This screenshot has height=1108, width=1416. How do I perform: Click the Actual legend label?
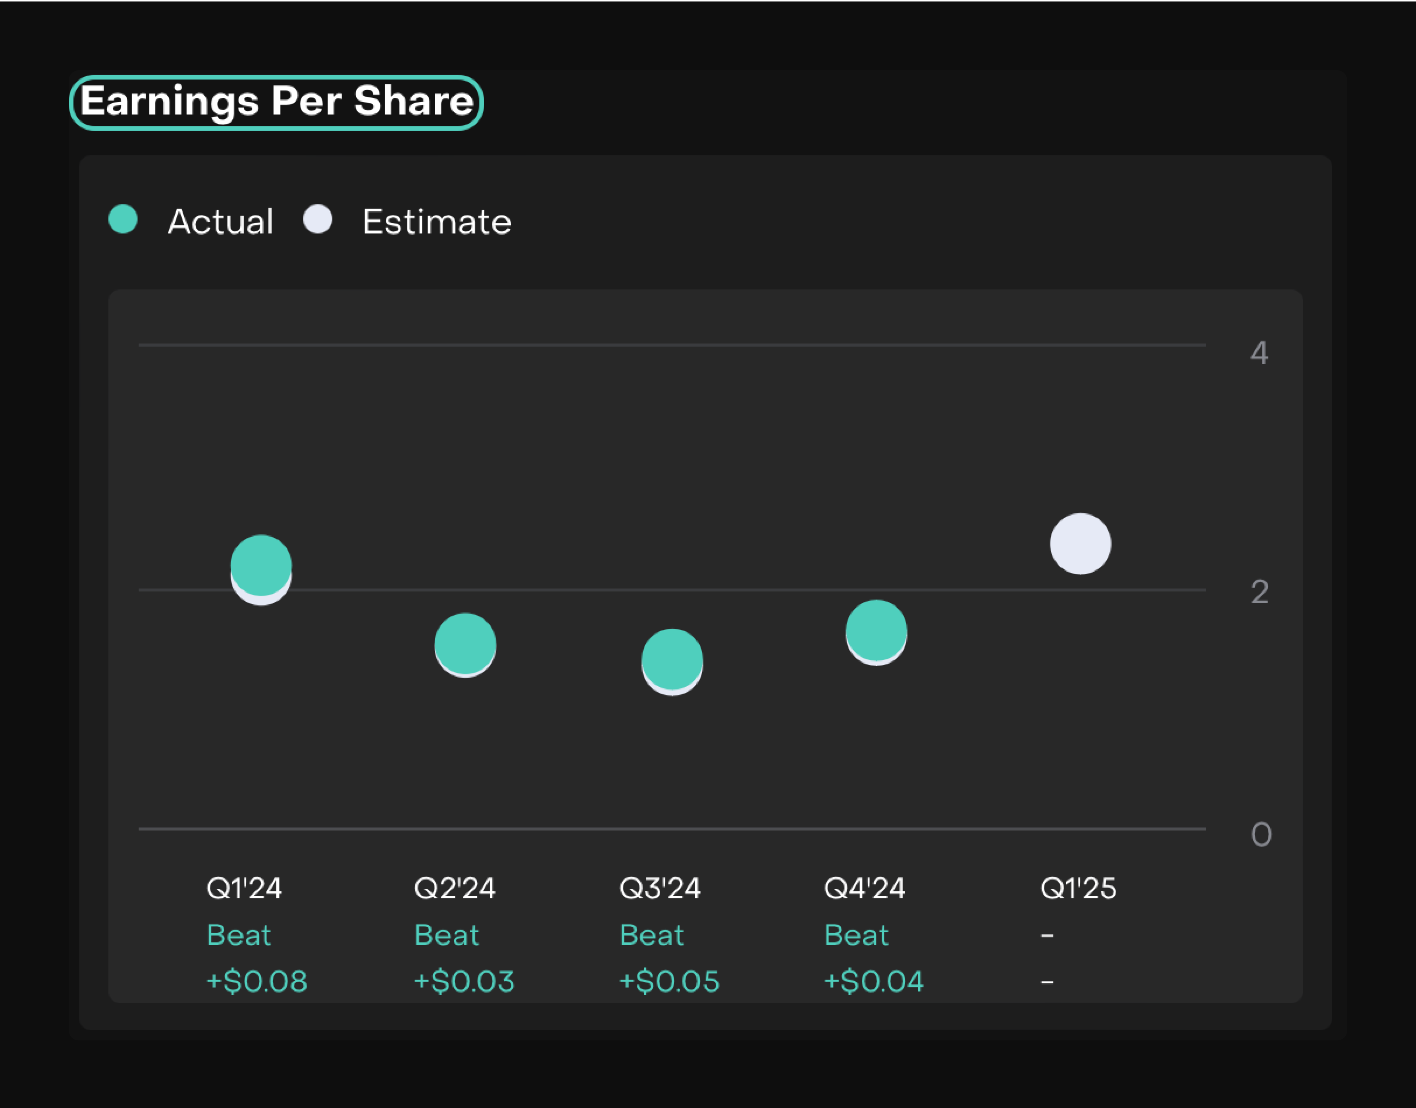pos(221,222)
